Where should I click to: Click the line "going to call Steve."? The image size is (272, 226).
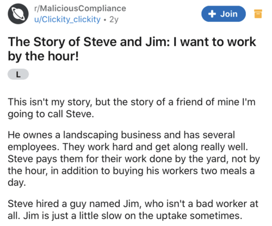pos(51,114)
